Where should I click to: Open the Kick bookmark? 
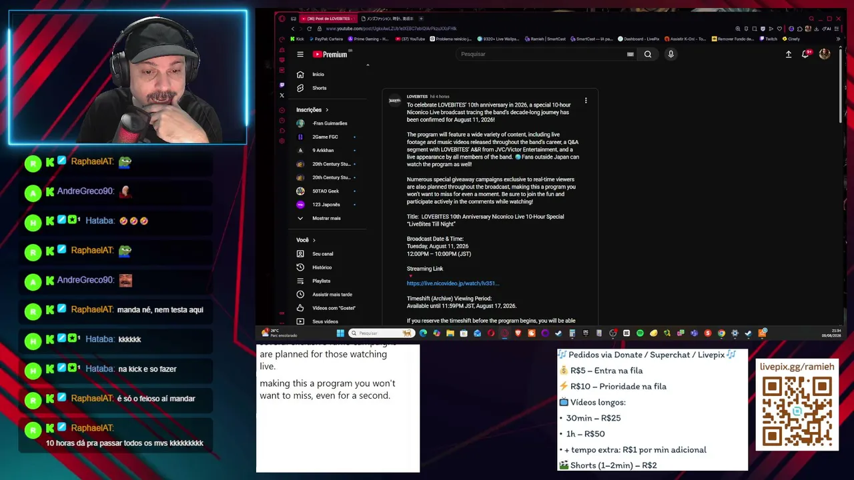[297, 39]
